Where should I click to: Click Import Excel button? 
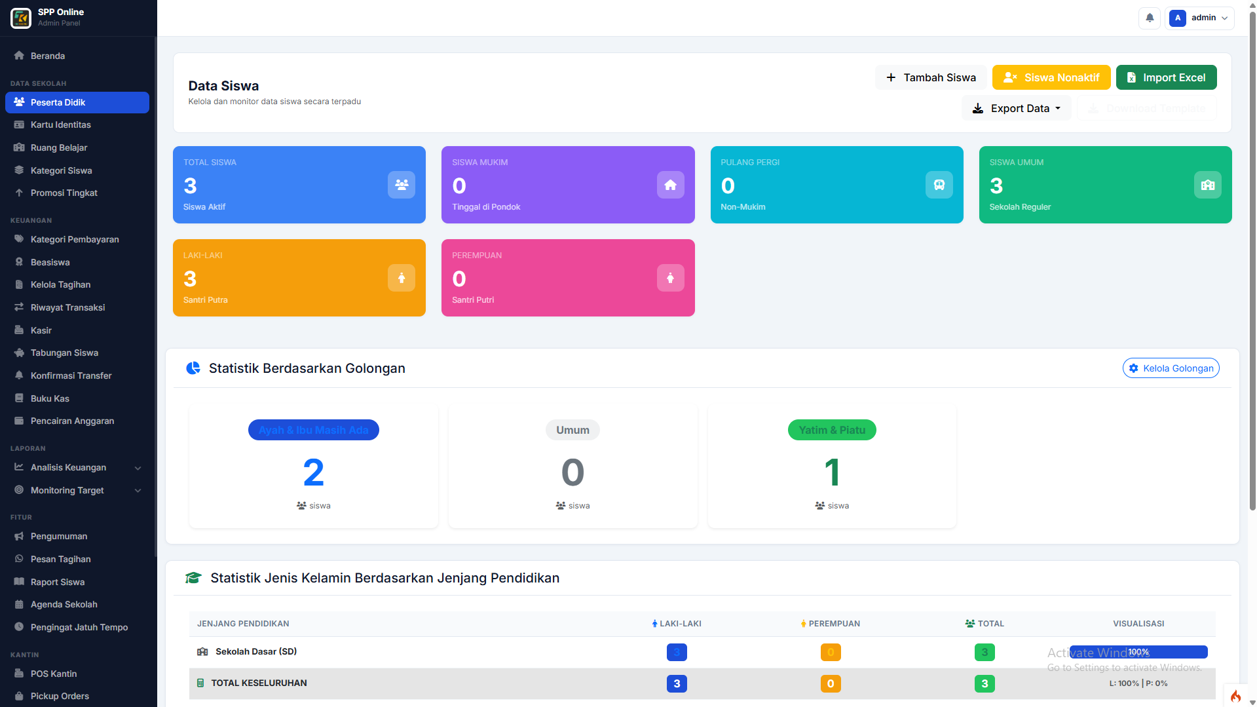click(x=1166, y=77)
